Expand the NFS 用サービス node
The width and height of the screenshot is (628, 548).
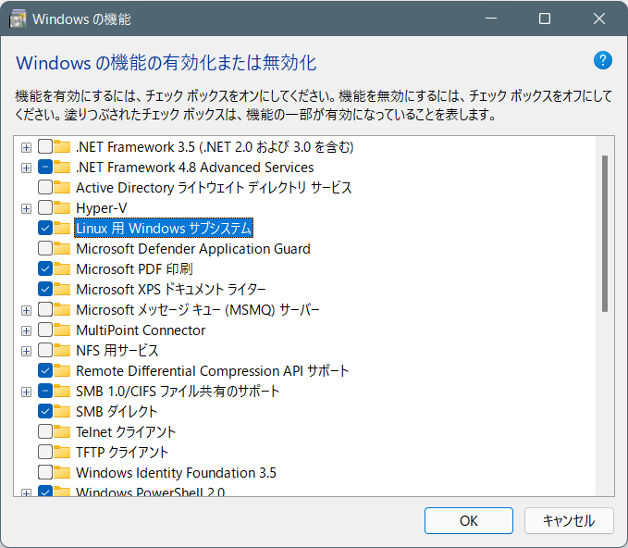tap(26, 351)
